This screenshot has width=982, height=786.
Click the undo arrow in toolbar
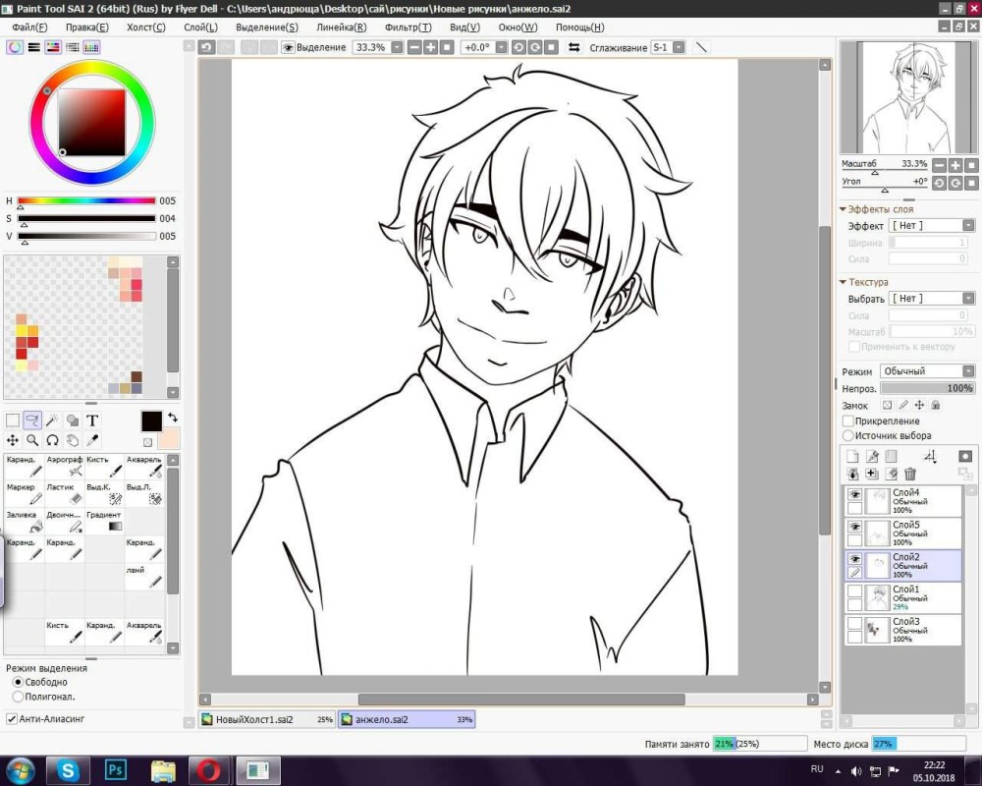coord(206,47)
